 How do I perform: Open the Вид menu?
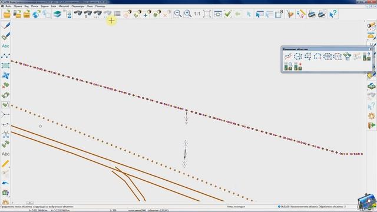27,6
